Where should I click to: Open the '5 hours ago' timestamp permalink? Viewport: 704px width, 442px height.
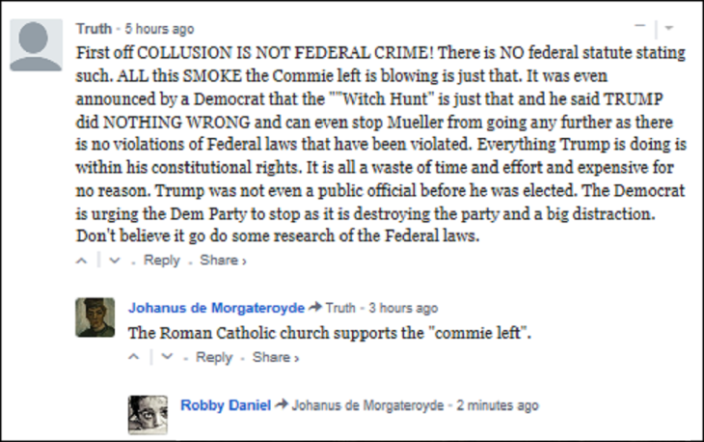pos(157,28)
